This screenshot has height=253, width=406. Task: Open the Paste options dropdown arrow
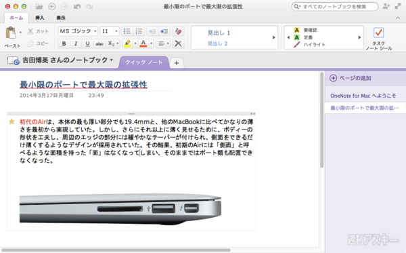[x=20, y=33]
